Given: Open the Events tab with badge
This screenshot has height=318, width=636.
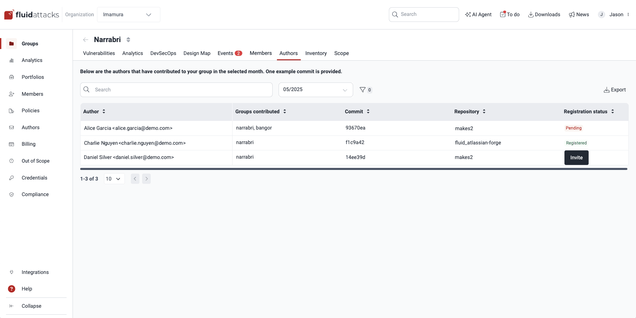Looking at the screenshot, I should pyautogui.click(x=229, y=53).
